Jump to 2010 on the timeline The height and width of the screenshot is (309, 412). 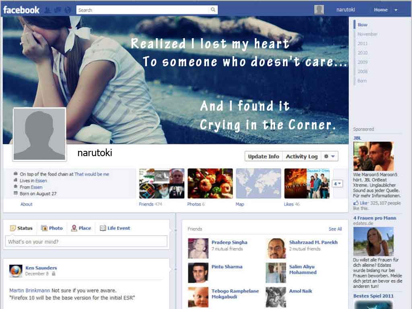coord(363,53)
